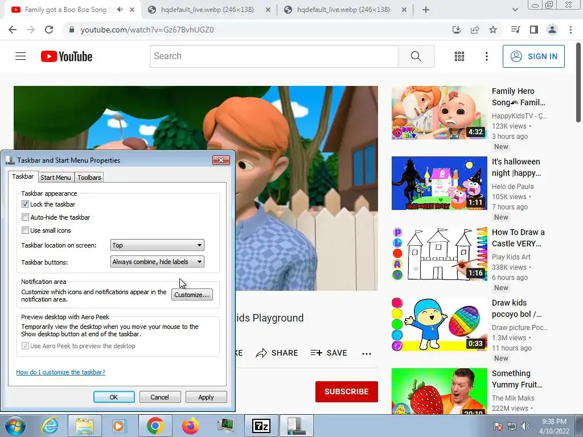
Task: Click the HappyKidsTV channel name
Action: point(519,116)
